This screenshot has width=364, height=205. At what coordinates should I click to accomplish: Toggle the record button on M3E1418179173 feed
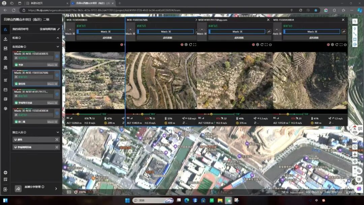[x=253, y=45]
